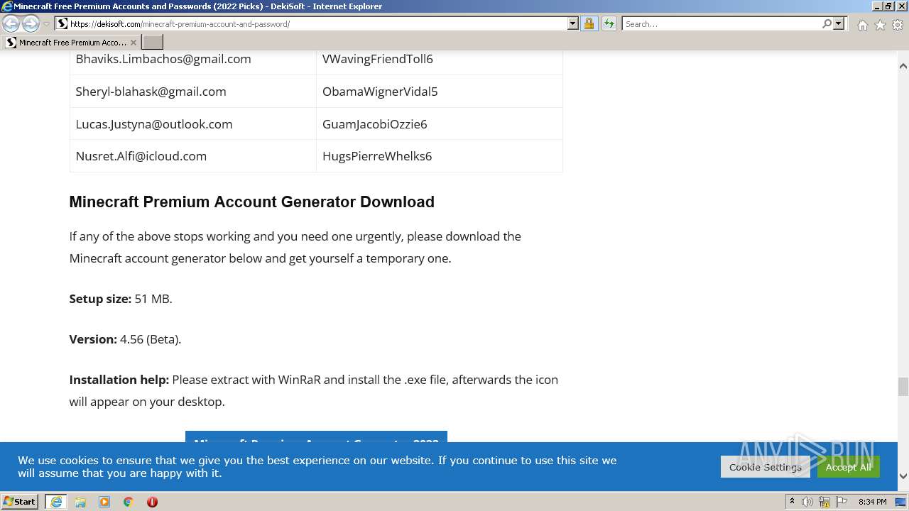Open the recent pages dropdown arrow

46,24
